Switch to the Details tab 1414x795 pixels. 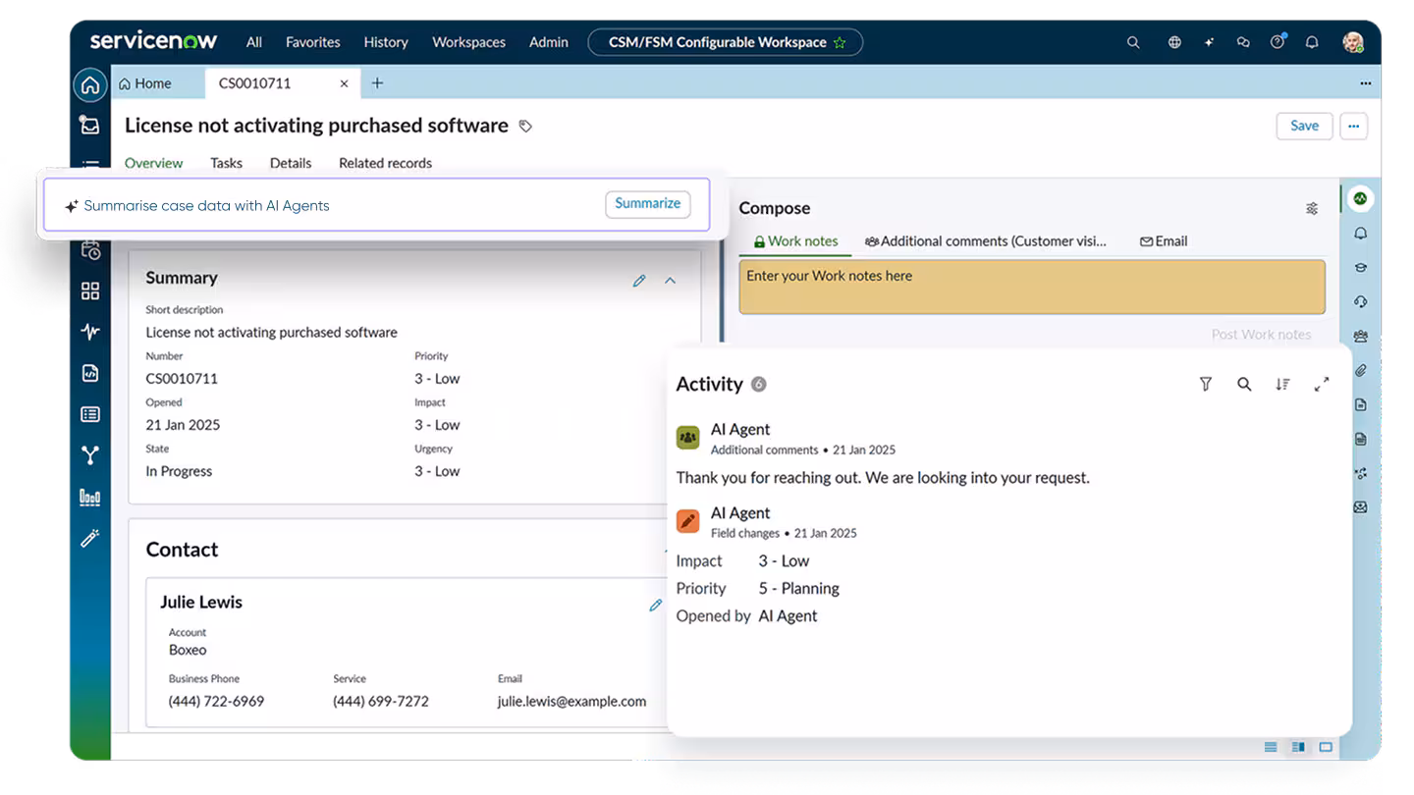pos(291,163)
